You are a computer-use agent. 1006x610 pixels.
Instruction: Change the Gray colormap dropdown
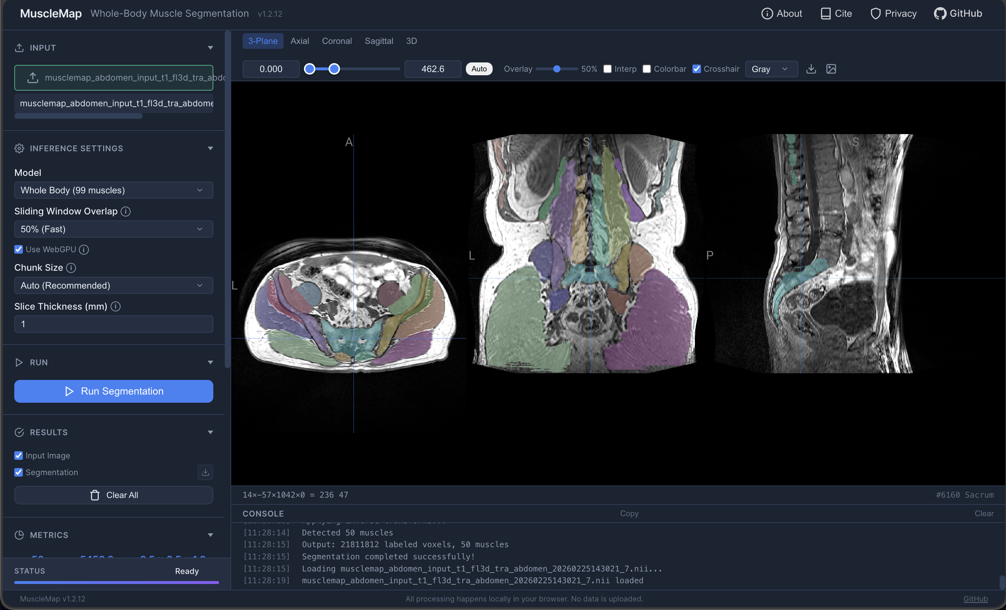(x=771, y=69)
